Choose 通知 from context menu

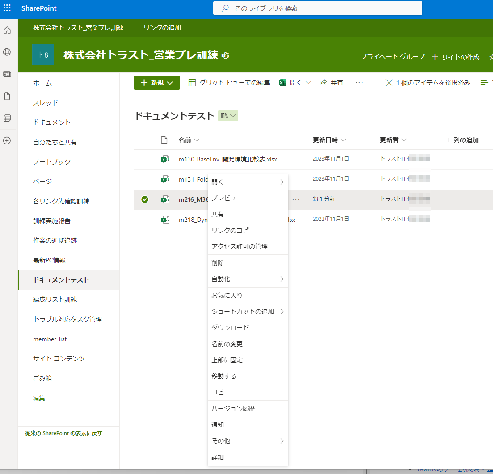click(x=248, y=425)
